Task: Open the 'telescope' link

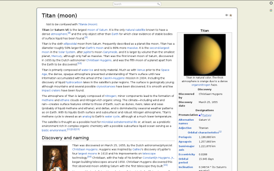Action: 149,153
